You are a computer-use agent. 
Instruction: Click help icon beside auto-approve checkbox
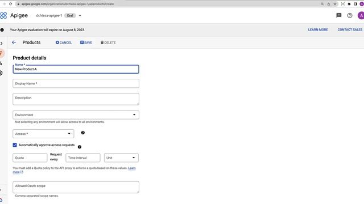tap(80, 147)
